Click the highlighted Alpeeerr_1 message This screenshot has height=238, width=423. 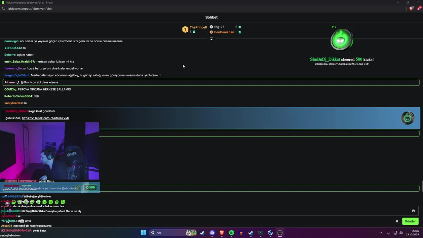[211, 82]
